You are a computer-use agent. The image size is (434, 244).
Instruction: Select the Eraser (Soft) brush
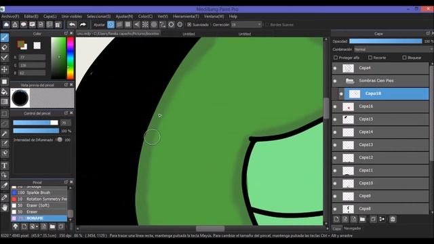39,205
